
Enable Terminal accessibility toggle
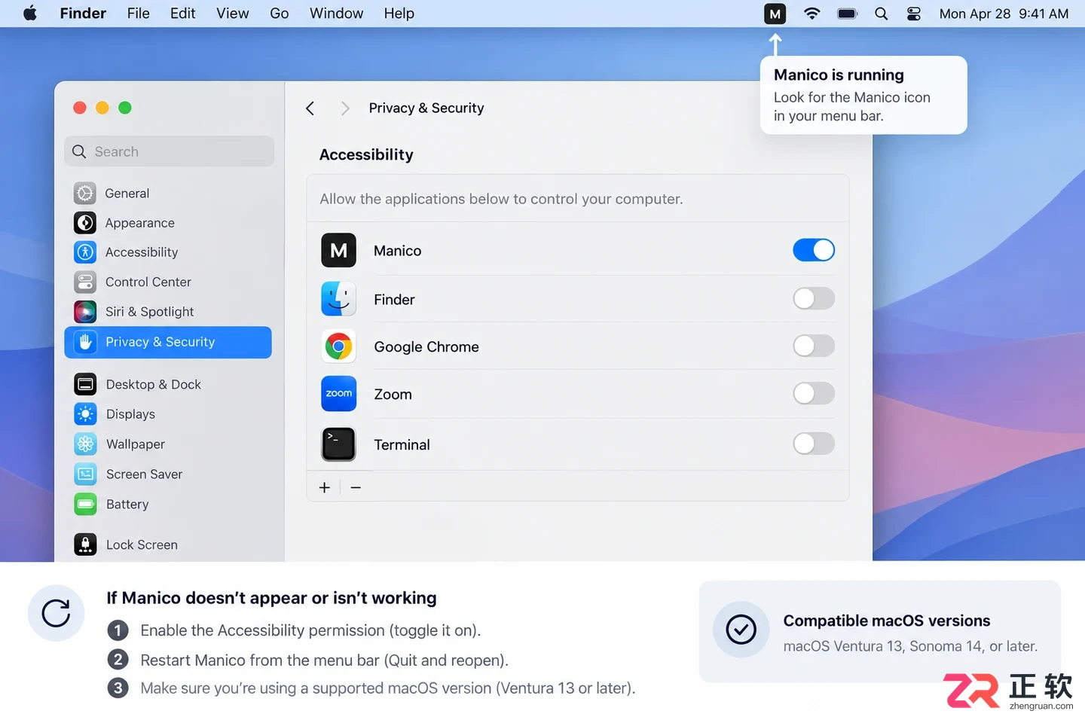click(814, 444)
